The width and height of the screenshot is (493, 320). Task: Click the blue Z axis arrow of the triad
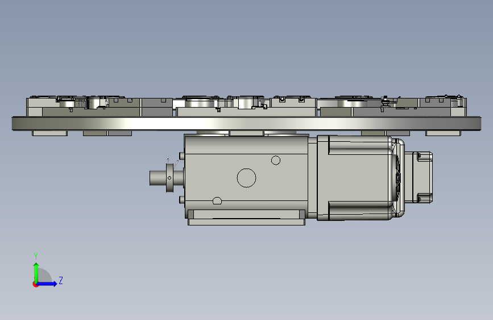tap(47, 284)
